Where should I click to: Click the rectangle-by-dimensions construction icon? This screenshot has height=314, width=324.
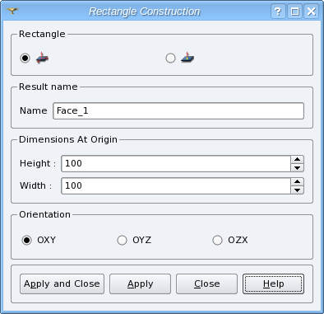42,58
